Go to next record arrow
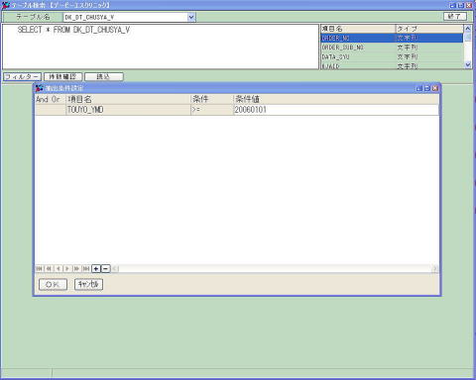Screen dimensions: 476x380 pos(67,269)
